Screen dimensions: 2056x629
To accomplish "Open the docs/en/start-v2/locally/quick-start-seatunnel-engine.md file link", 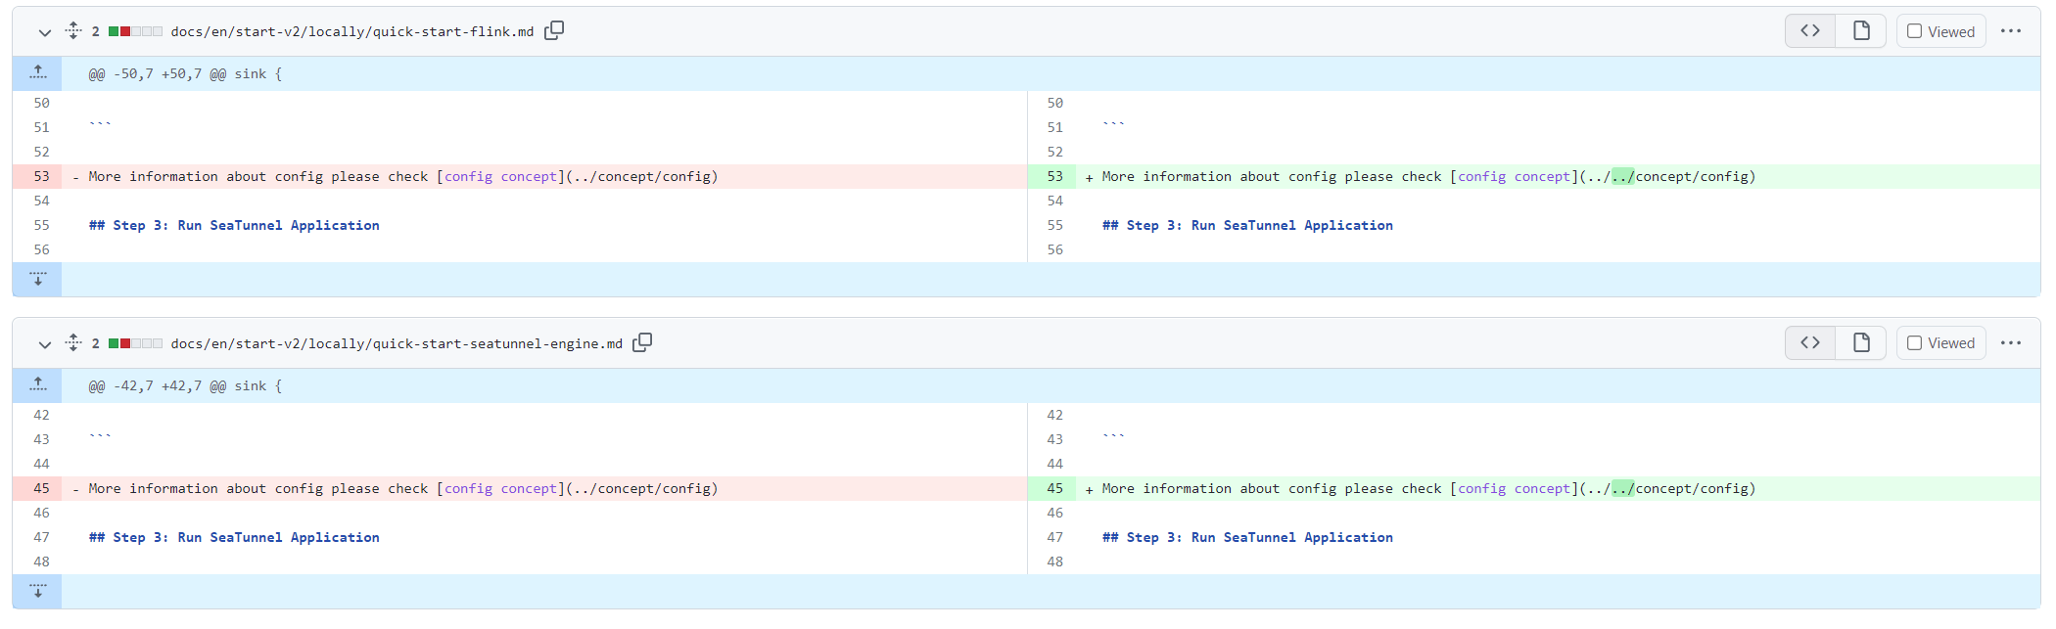I will pyautogui.click(x=397, y=343).
